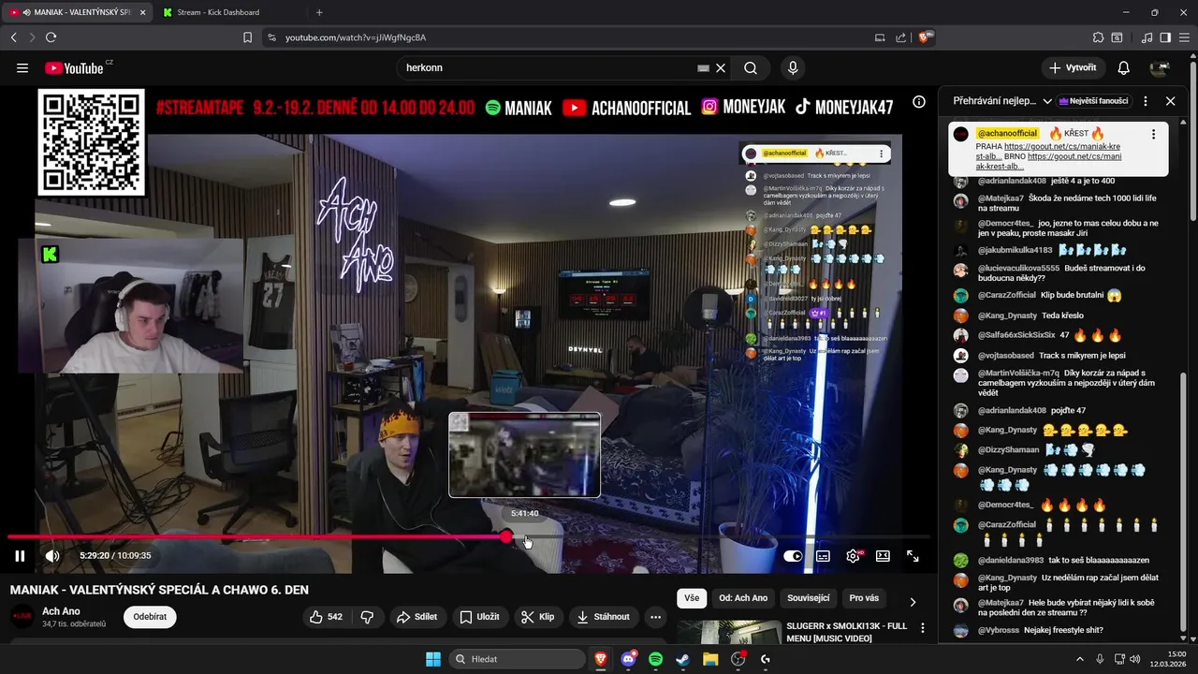Open options for SLUGERR x SMOLKI13K video
The height and width of the screenshot is (674, 1198).
click(x=923, y=628)
